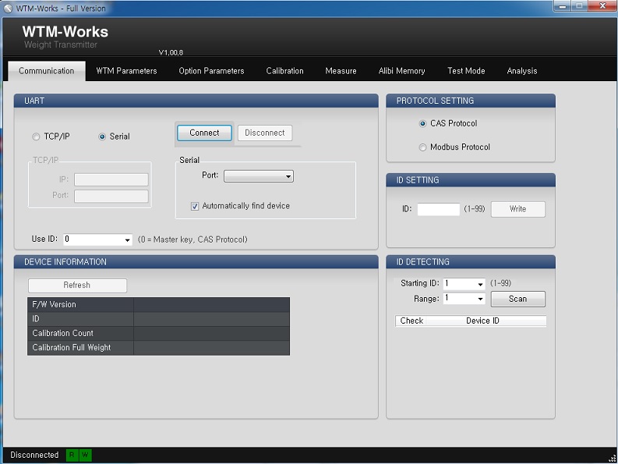Click the Calibration Count row
The image size is (618, 464).
pos(158,334)
